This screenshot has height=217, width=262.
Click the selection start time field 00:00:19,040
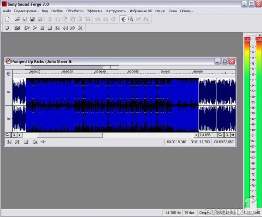176,142
